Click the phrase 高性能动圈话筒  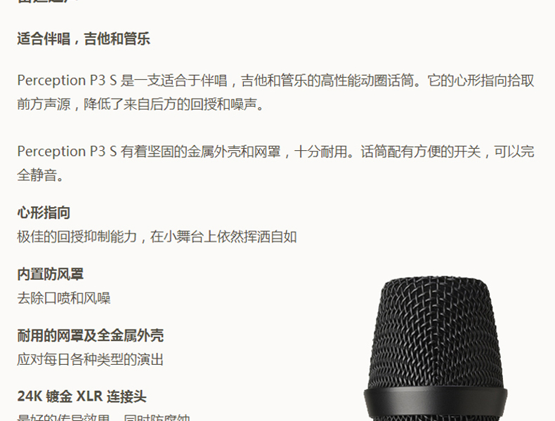(367, 80)
